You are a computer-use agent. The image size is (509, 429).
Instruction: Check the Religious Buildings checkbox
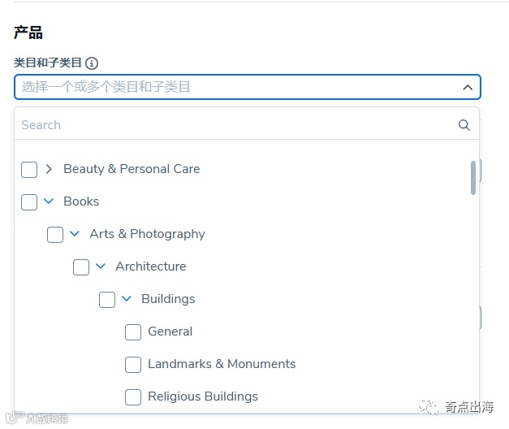[133, 397]
